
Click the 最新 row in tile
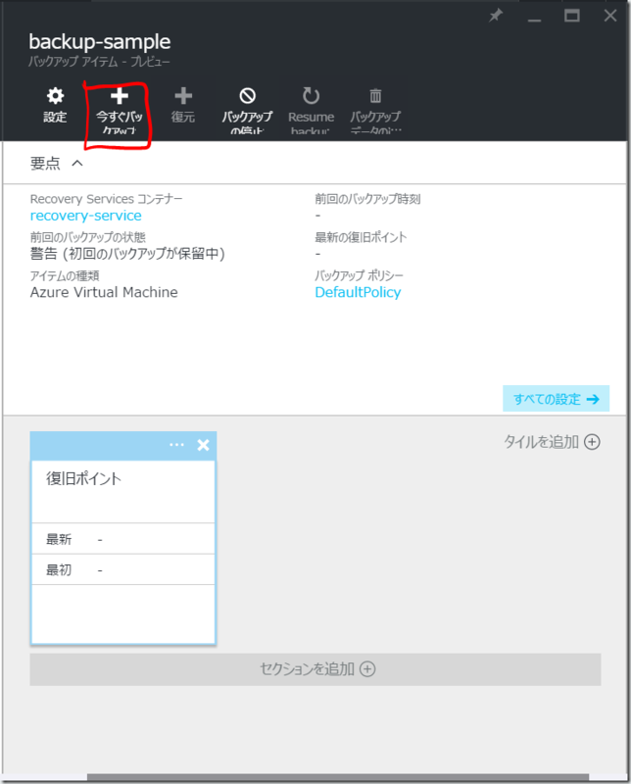123,539
